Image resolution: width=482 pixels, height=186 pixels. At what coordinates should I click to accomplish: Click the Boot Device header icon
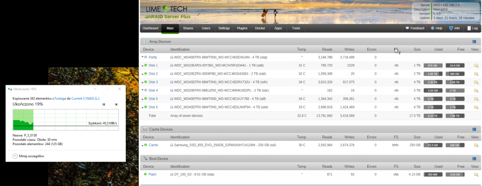145,159
